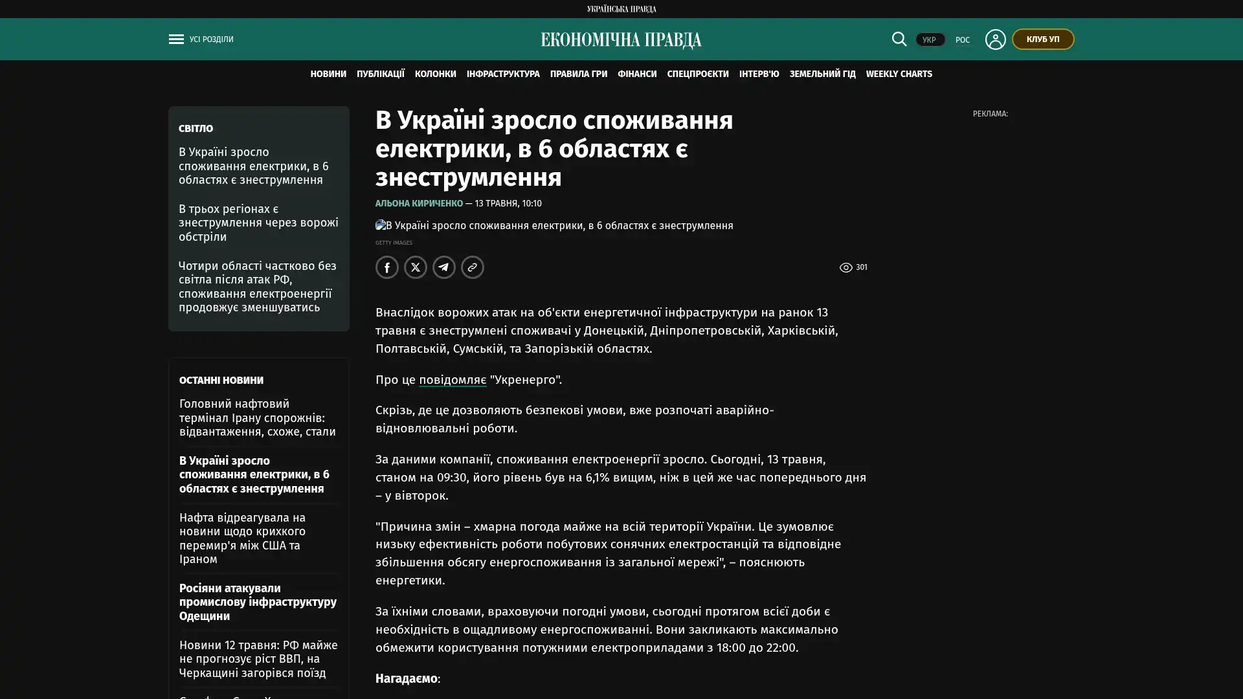1243x699 pixels.
Task: Open the Колонки menu section
Action: coord(436,74)
